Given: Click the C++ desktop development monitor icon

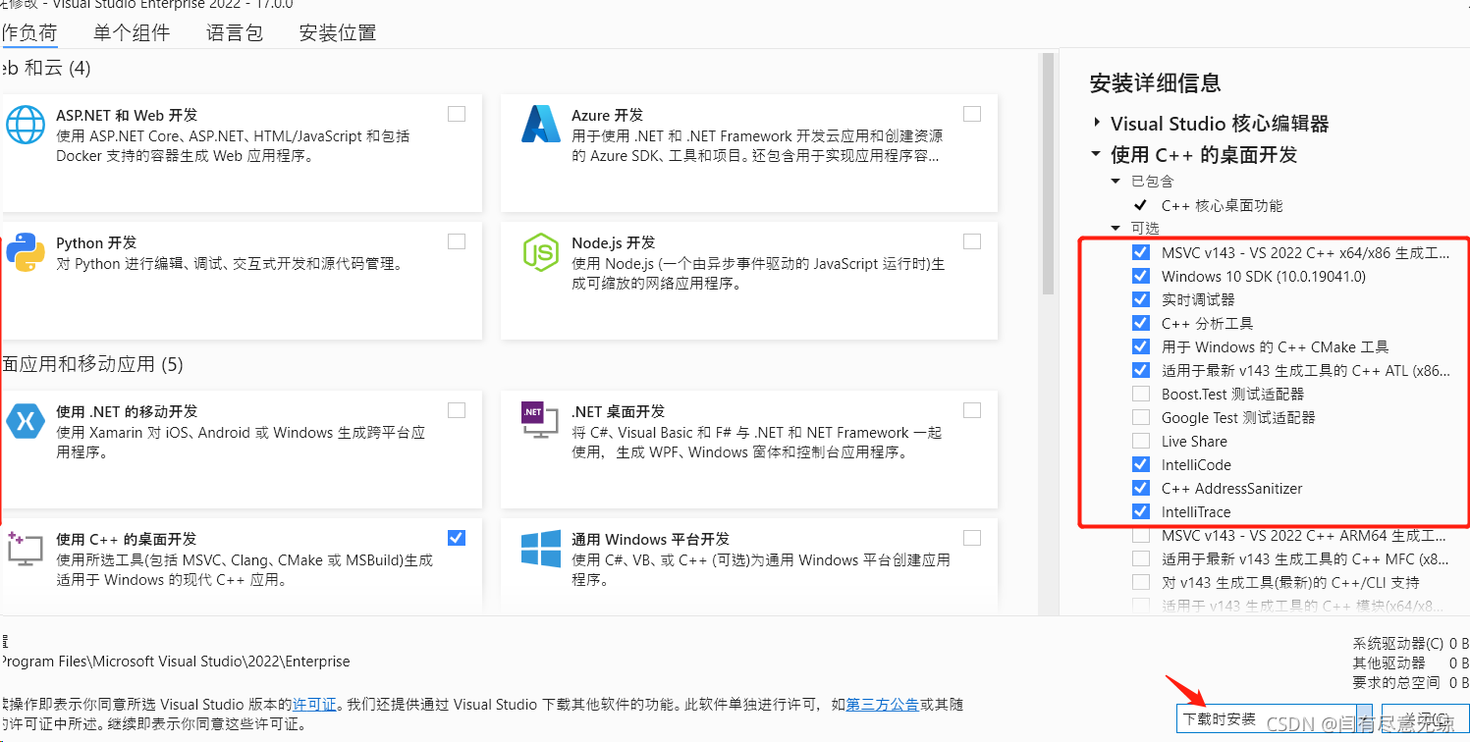Looking at the screenshot, I should point(26,549).
